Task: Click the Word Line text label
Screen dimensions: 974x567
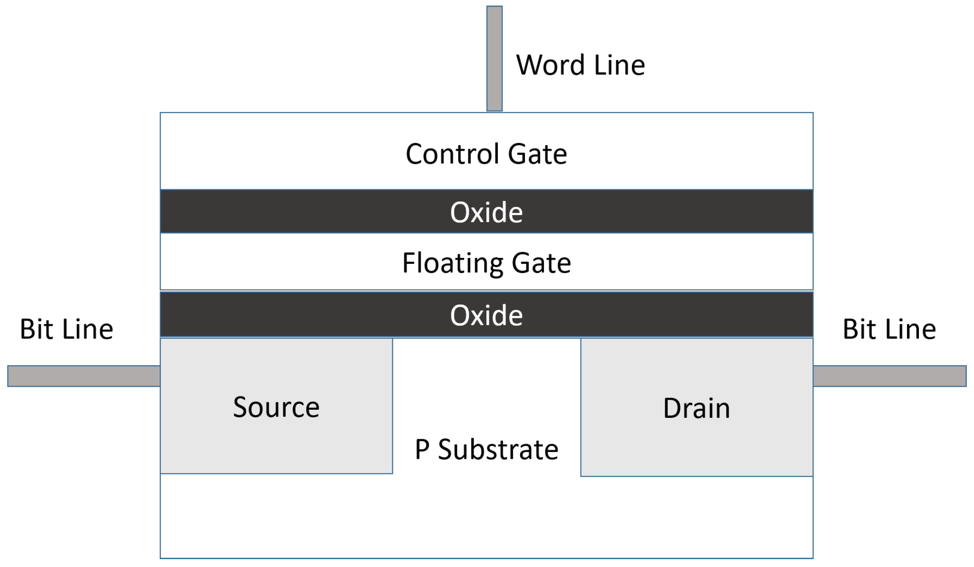Action: tap(580, 65)
